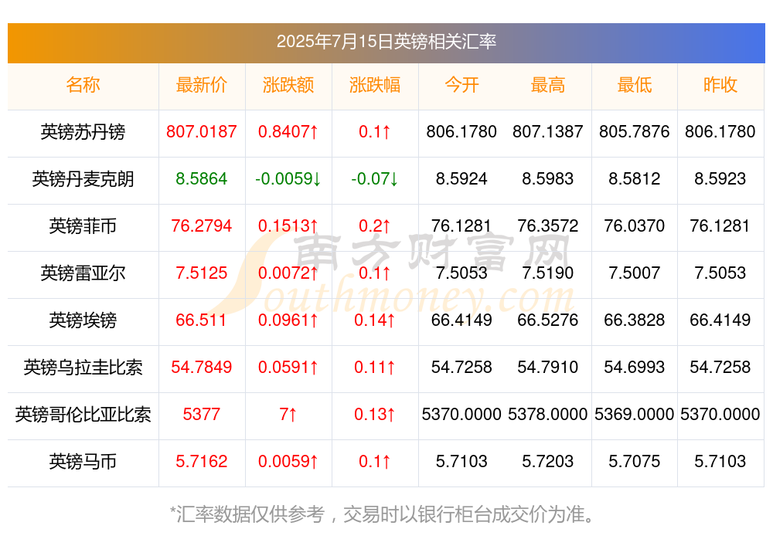The height and width of the screenshot is (539, 773).
Task: Select the 英镑雷亚尔 row name
Action: pos(83,273)
